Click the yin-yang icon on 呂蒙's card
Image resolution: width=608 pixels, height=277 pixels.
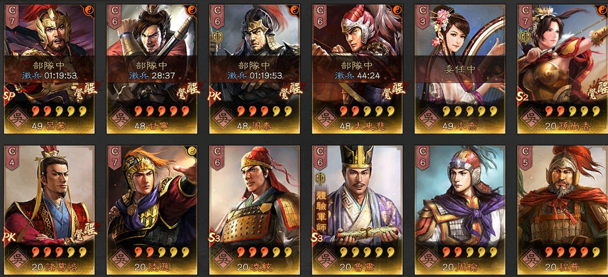89,10
